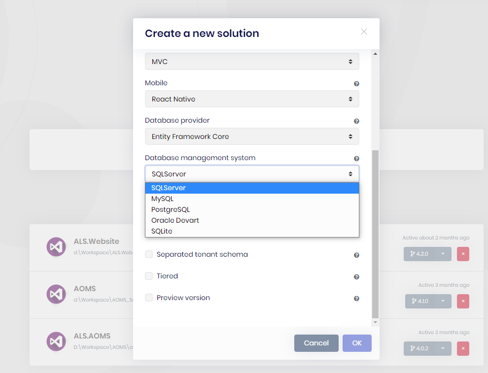Image resolution: width=488 pixels, height=373 pixels.
Task: Click the help icon next to Mobile
Action: tap(356, 84)
